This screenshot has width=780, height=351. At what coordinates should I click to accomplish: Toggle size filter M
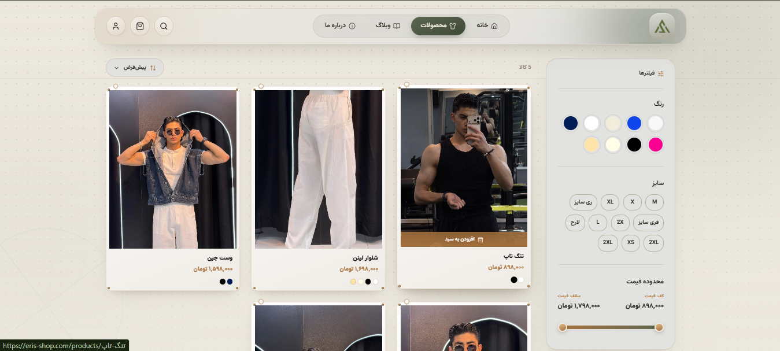pyautogui.click(x=654, y=202)
